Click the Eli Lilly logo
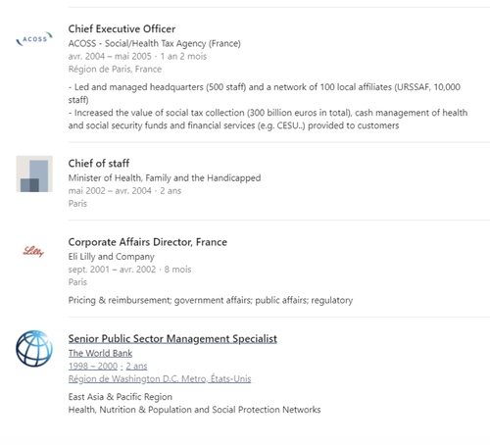This screenshot has width=490, height=445. pos(33,251)
